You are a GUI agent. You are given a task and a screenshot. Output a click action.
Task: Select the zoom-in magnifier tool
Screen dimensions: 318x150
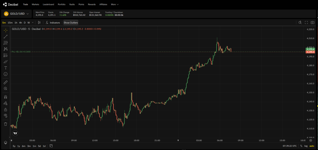coord(5,89)
